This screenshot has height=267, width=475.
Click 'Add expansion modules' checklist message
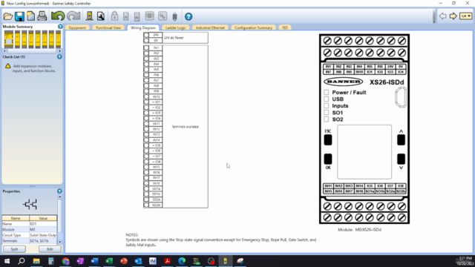click(34, 68)
